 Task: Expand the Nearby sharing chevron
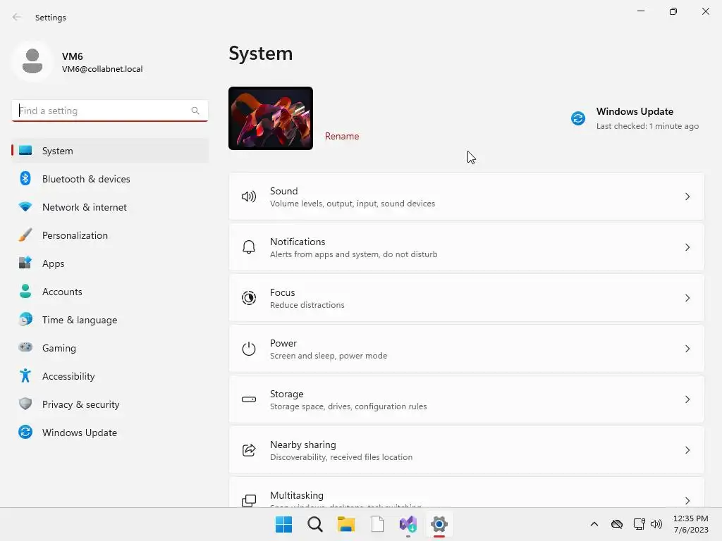tap(687, 450)
